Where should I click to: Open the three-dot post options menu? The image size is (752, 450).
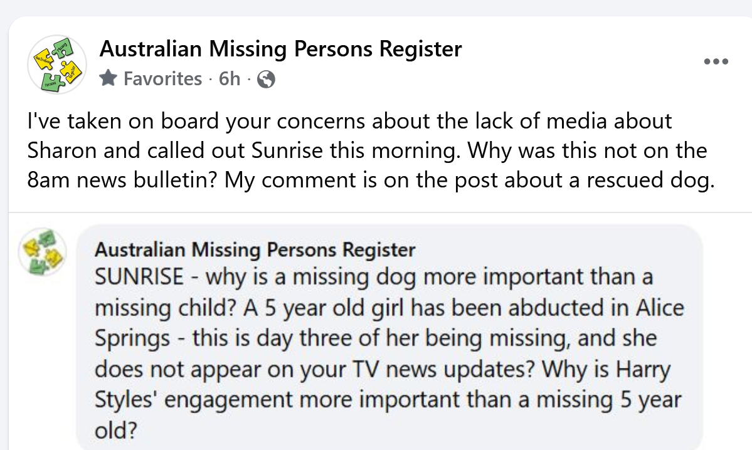tap(716, 61)
